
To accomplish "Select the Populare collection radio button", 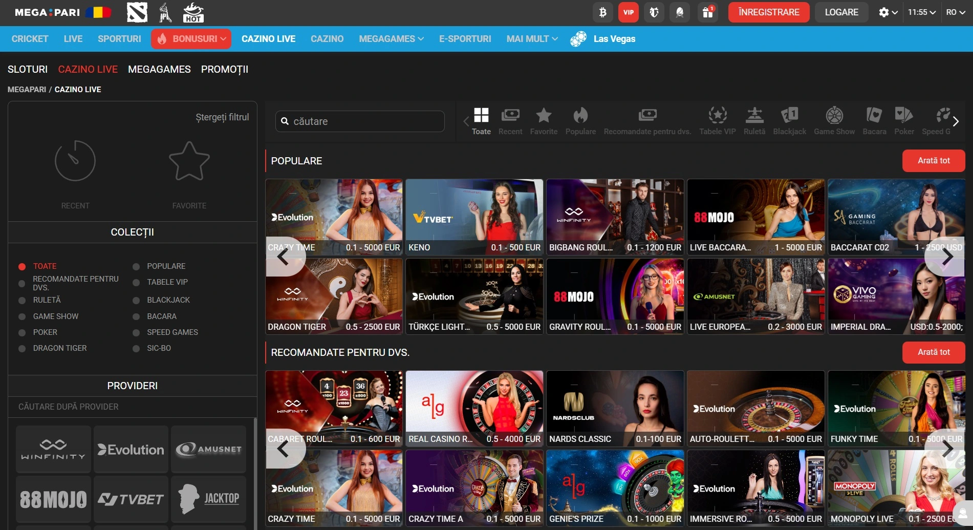I will 136,267.
